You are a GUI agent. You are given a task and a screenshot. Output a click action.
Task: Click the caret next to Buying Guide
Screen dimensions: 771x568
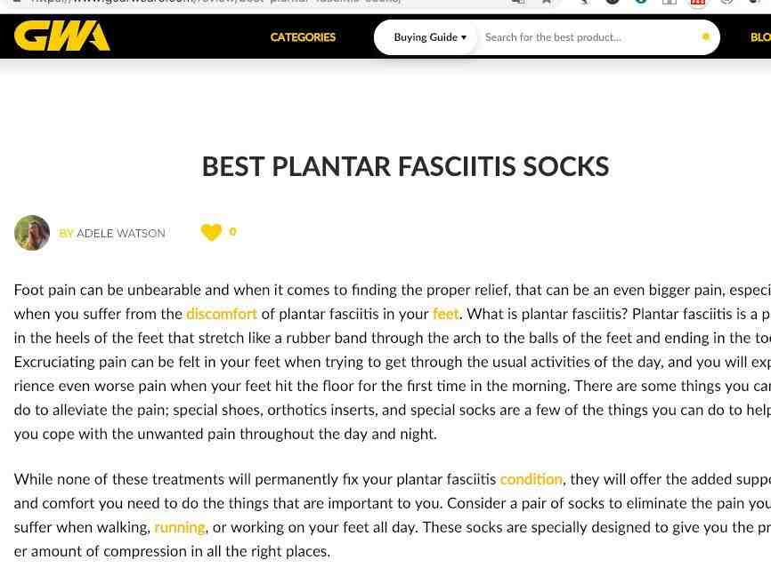click(464, 38)
